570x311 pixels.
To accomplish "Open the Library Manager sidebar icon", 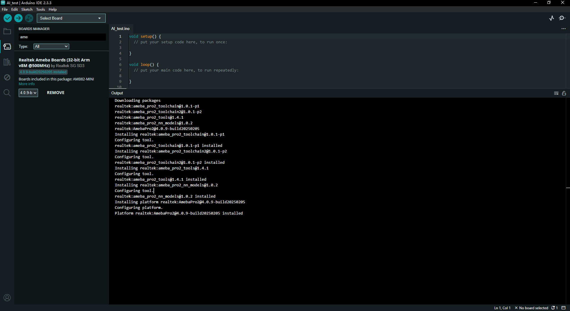I will pos(7,62).
